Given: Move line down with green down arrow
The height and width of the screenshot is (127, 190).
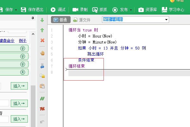Looking at the screenshot, I should 42,20.
